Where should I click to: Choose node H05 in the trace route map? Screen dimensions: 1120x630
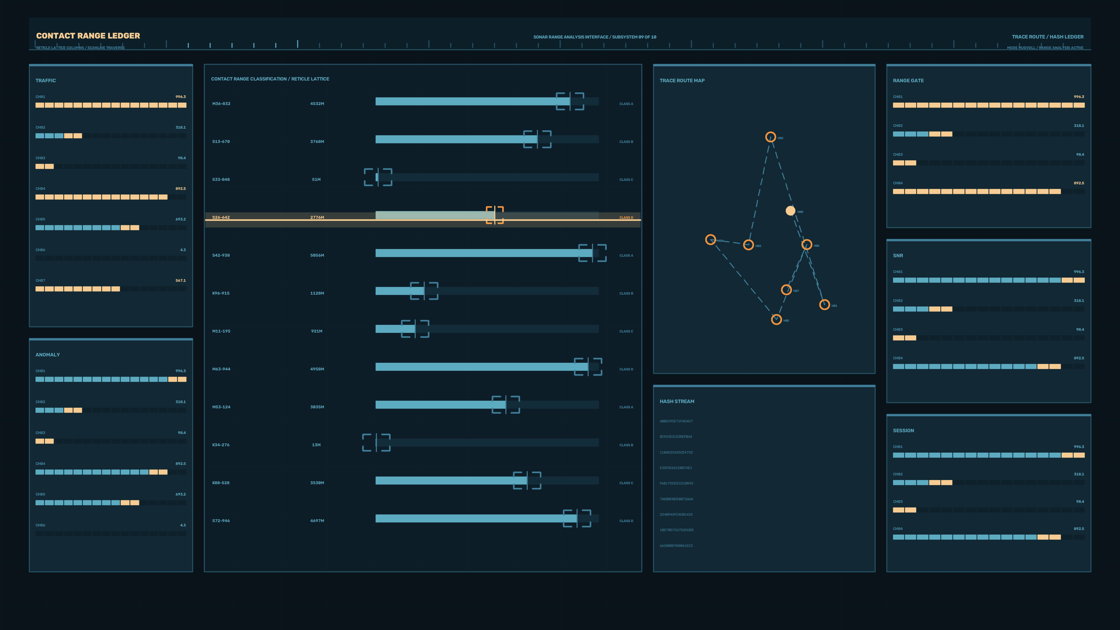pos(776,320)
